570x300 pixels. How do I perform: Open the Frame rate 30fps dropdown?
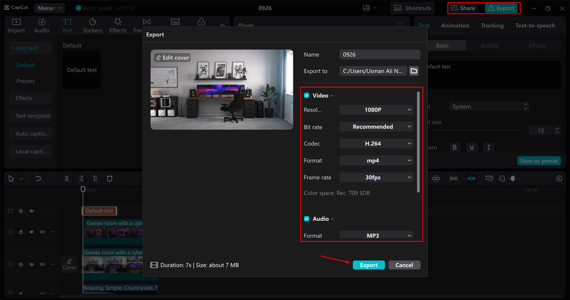[x=376, y=178]
